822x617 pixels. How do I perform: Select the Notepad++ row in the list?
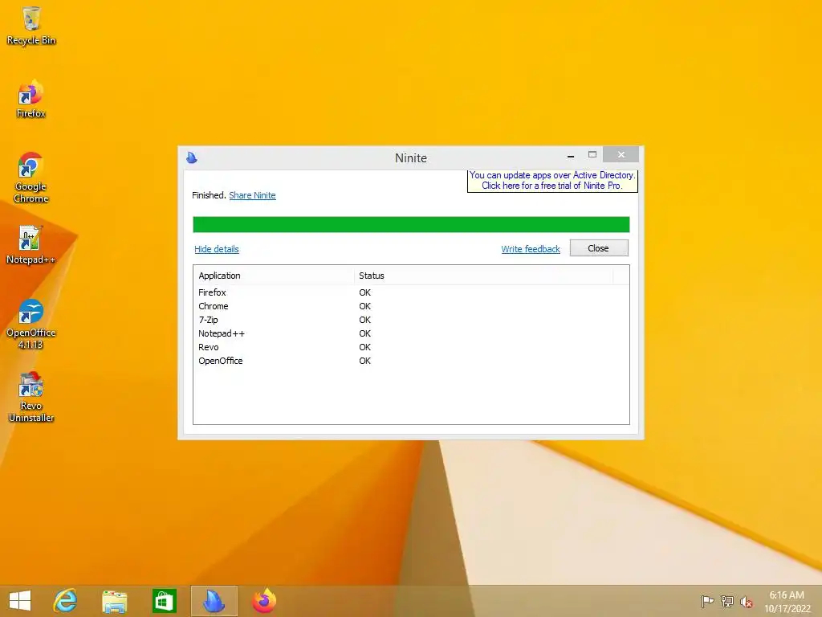tap(411, 333)
